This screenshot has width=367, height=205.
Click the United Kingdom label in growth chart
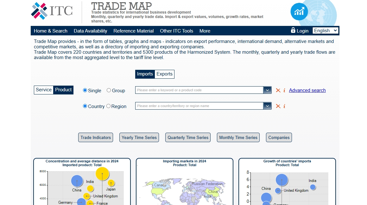click(x=296, y=190)
